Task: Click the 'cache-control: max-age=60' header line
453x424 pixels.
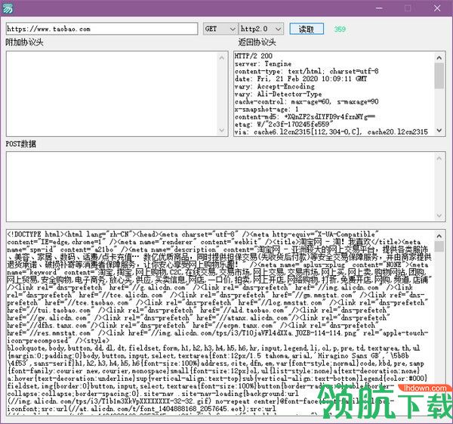Action: [x=307, y=101]
